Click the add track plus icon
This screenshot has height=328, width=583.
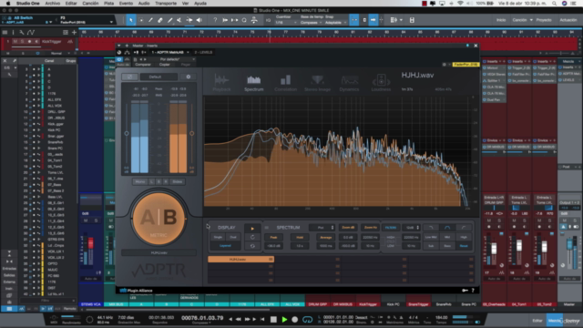pyautogui.click(x=74, y=33)
